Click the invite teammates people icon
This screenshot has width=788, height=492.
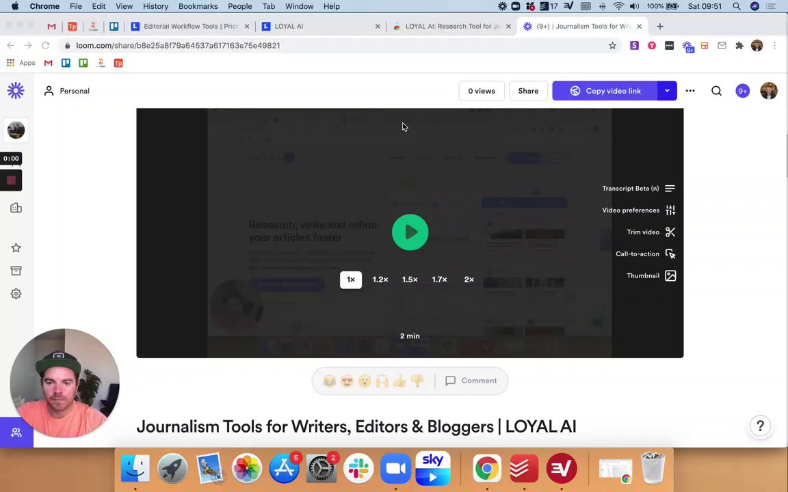point(16,433)
